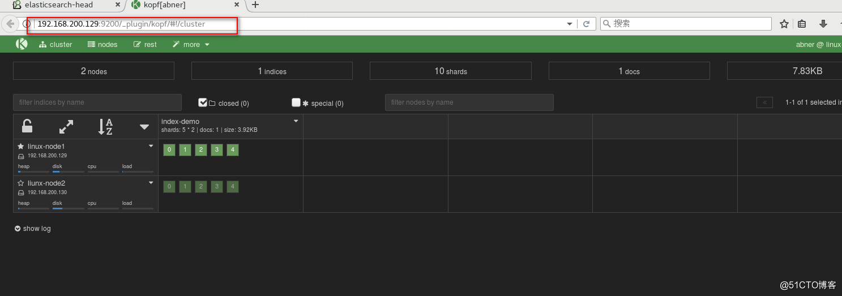Open linux-node1 actions dropdown
This screenshot has height=296, width=842.
(x=151, y=146)
